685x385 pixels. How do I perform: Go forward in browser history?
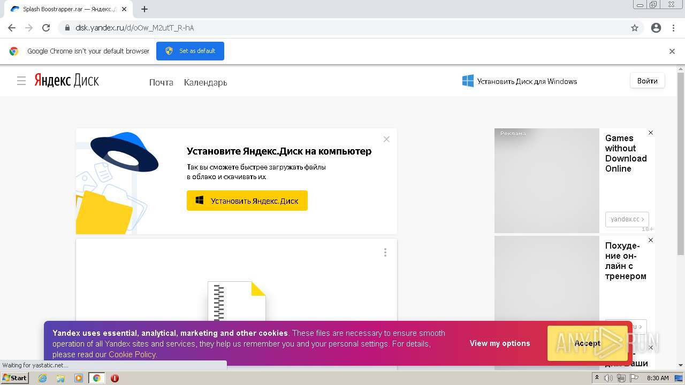tap(29, 28)
